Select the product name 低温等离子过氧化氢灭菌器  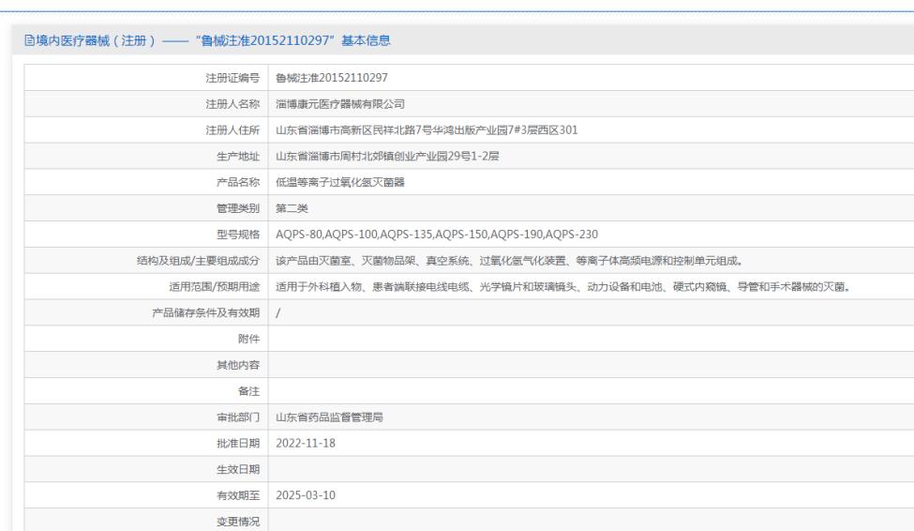pos(340,182)
